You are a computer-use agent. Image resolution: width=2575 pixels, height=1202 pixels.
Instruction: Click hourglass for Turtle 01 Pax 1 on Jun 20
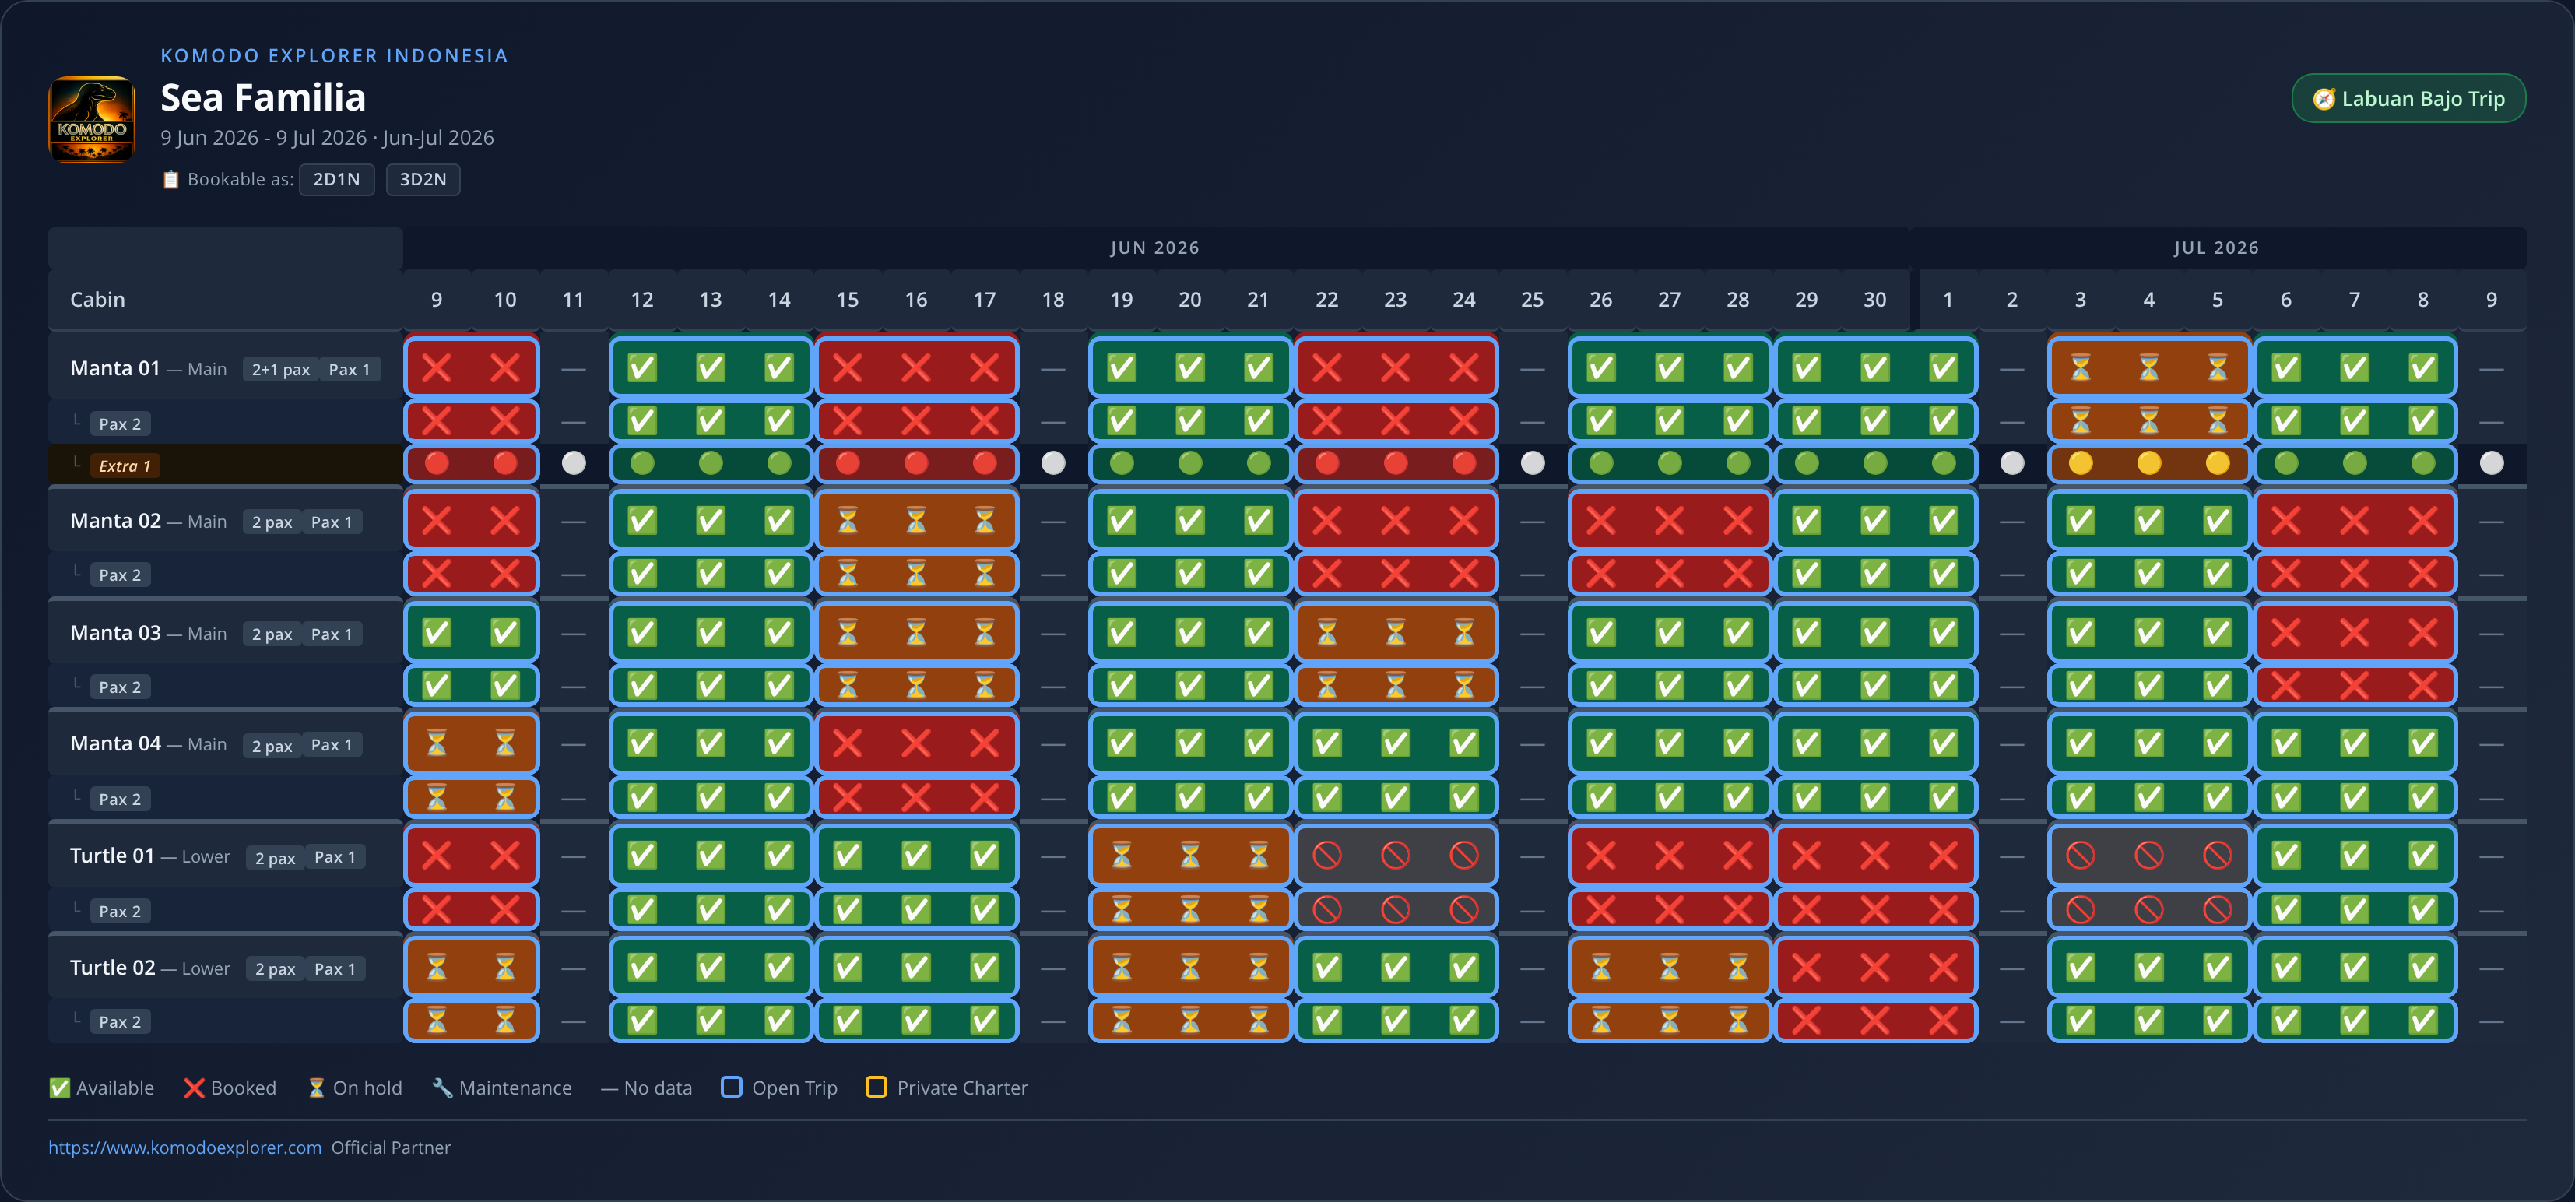click(1189, 855)
